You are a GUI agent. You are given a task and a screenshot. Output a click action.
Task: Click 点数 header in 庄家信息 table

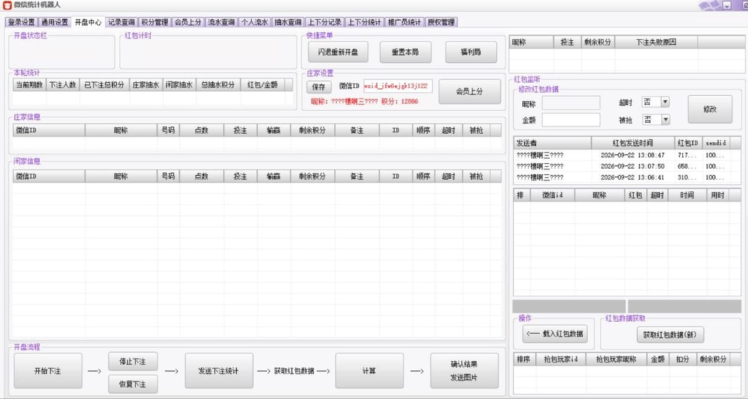point(202,131)
